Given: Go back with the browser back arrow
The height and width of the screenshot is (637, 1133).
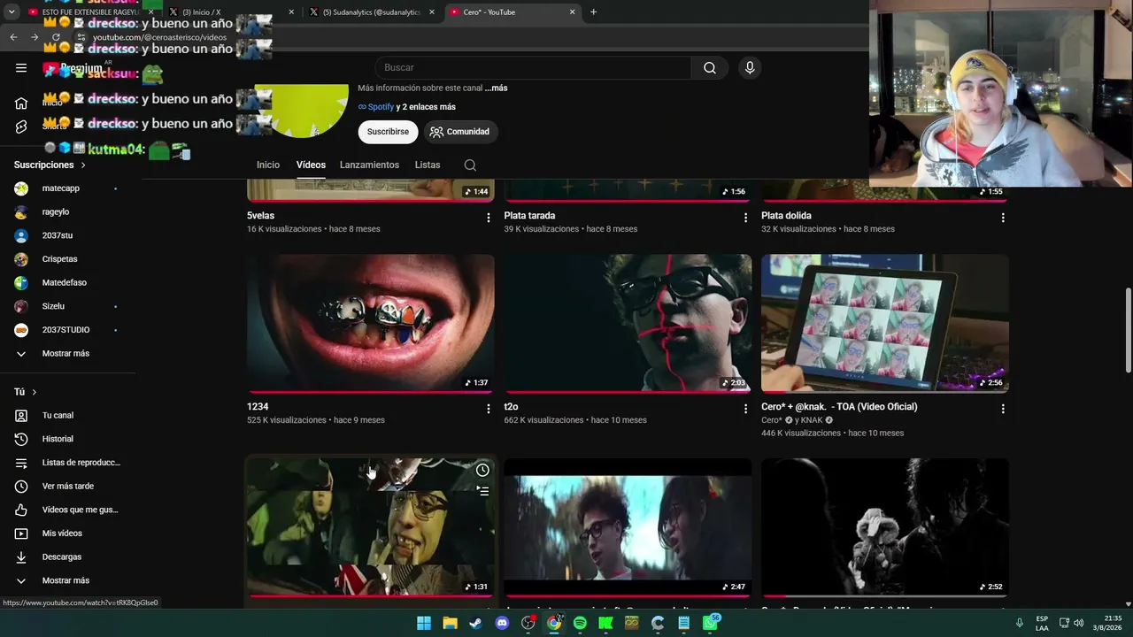Looking at the screenshot, I should tap(13, 37).
